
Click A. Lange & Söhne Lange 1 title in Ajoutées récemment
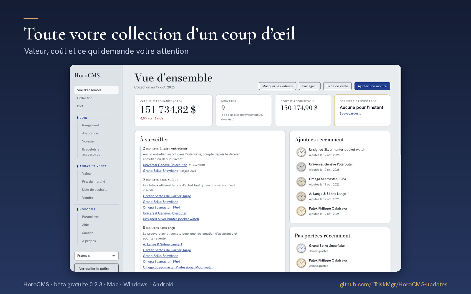329,194
